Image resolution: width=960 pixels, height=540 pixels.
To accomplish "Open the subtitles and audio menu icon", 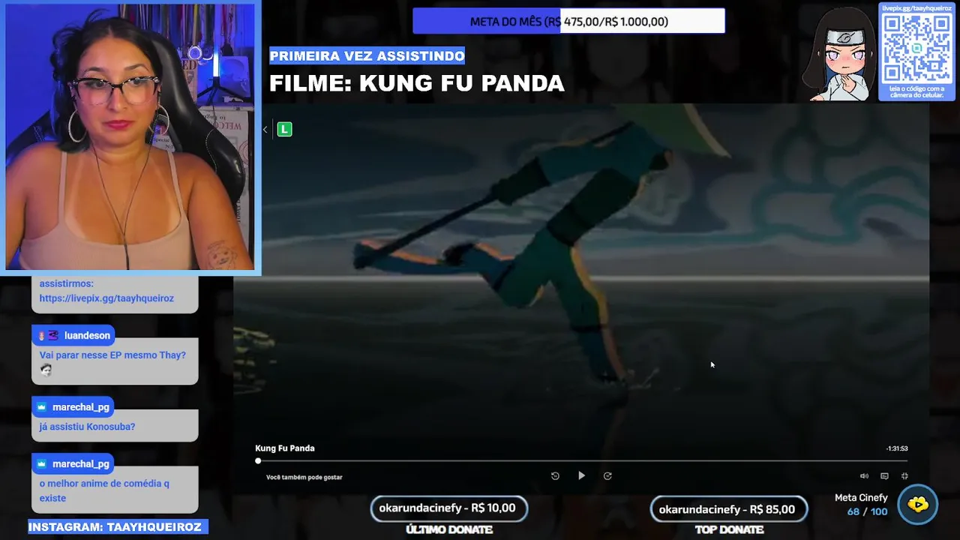I will point(884,476).
